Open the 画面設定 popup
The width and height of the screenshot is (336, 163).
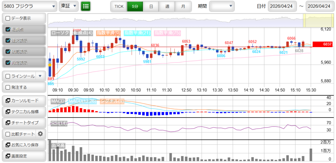tap(24, 156)
